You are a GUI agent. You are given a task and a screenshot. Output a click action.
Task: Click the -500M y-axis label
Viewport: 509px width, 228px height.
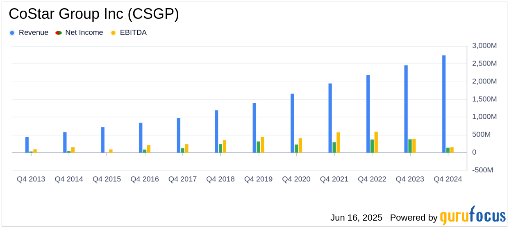click(x=485, y=170)
